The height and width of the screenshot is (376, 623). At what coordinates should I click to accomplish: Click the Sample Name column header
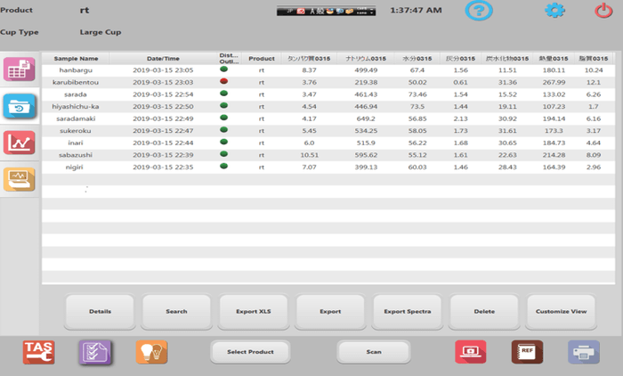77,58
